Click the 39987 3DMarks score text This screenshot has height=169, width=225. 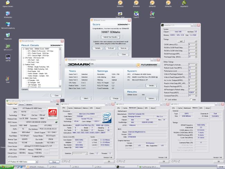111,32
